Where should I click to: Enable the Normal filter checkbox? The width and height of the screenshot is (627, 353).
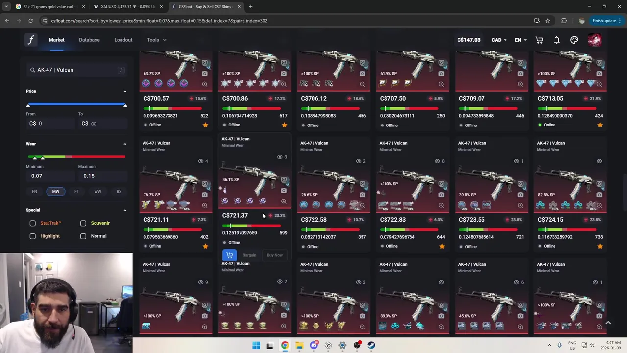(83, 236)
